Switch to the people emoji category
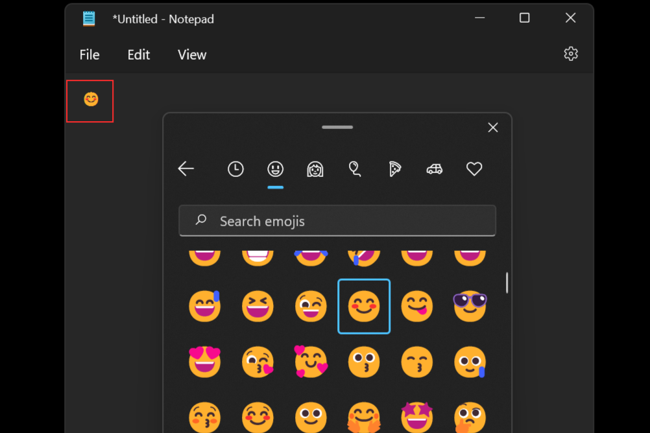The width and height of the screenshot is (650, 433). (315, 169)
